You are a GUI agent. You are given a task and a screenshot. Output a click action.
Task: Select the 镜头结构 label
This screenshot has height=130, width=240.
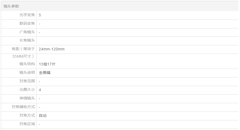pyautogui.click(x=27, y=64)
